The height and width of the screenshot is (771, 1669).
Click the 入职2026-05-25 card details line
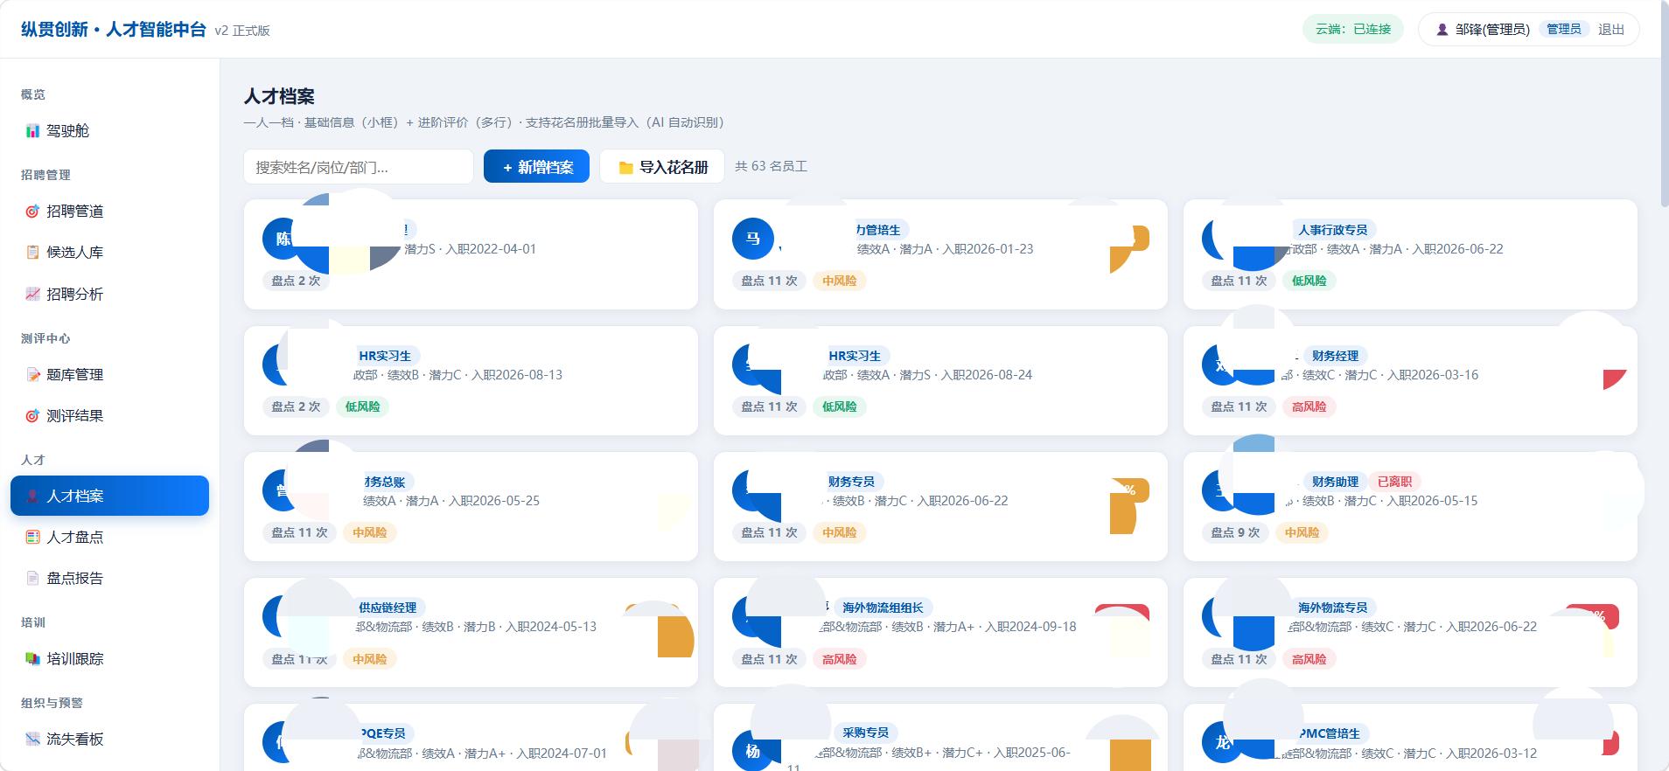451,501
